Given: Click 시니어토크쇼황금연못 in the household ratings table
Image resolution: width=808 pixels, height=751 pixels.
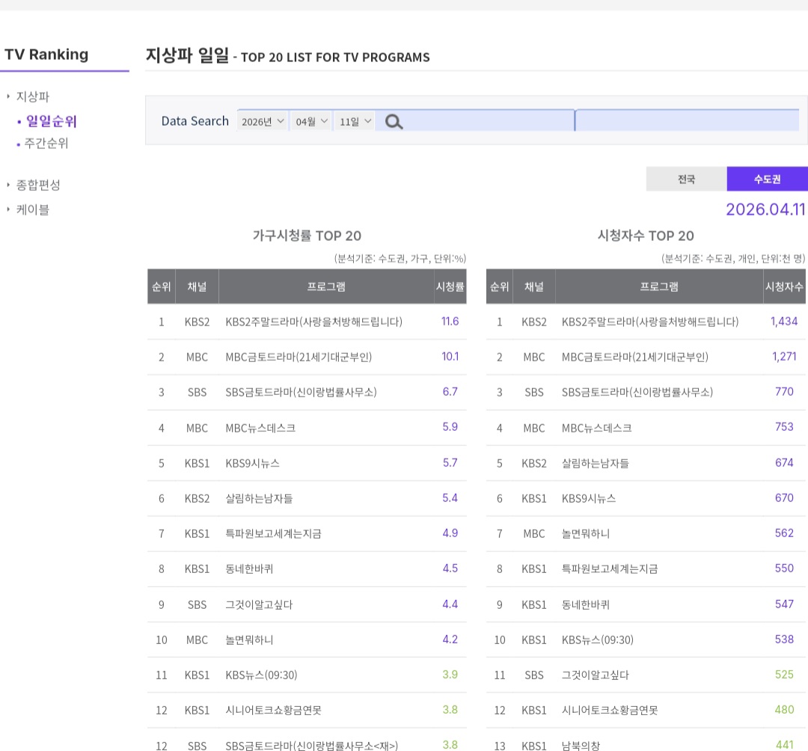Looking at the screenshot, I should coord(273,711).
